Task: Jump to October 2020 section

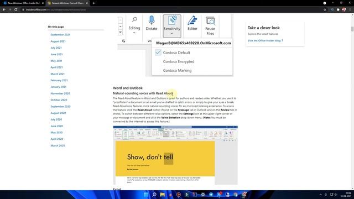Action: pos(59,100)
